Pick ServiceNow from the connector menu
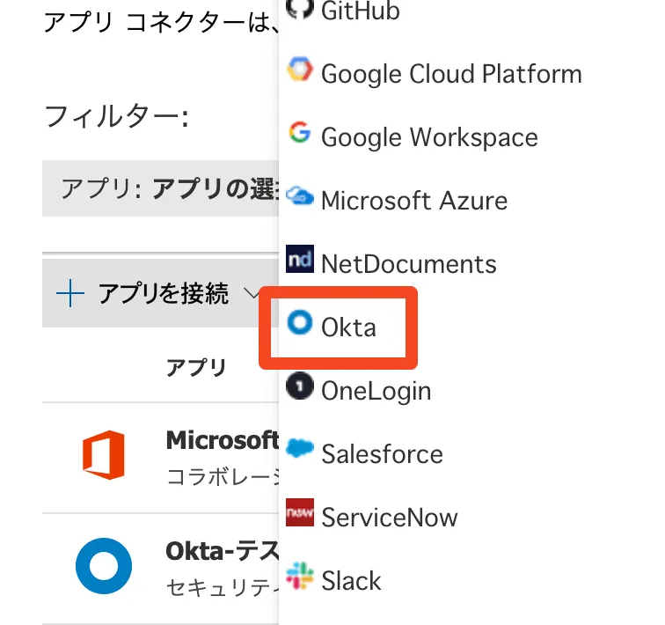The width and height of the screenshot is (665, 625). pyautogui.click(x=389, y=518)
